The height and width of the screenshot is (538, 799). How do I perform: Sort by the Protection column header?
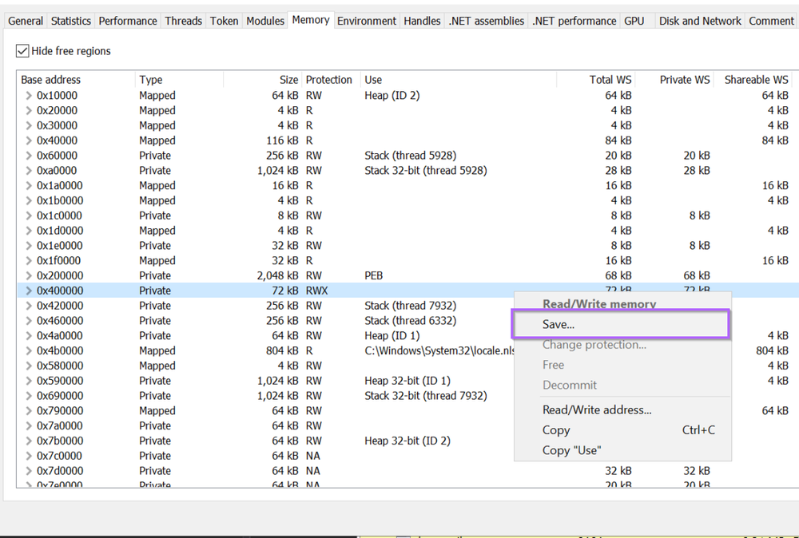point(329,80)
